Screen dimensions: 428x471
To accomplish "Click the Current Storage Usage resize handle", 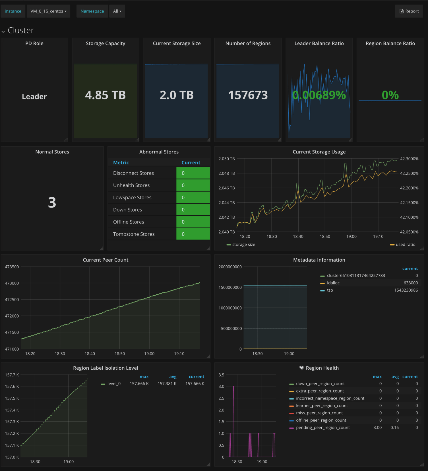I will (x=422, y=248).
